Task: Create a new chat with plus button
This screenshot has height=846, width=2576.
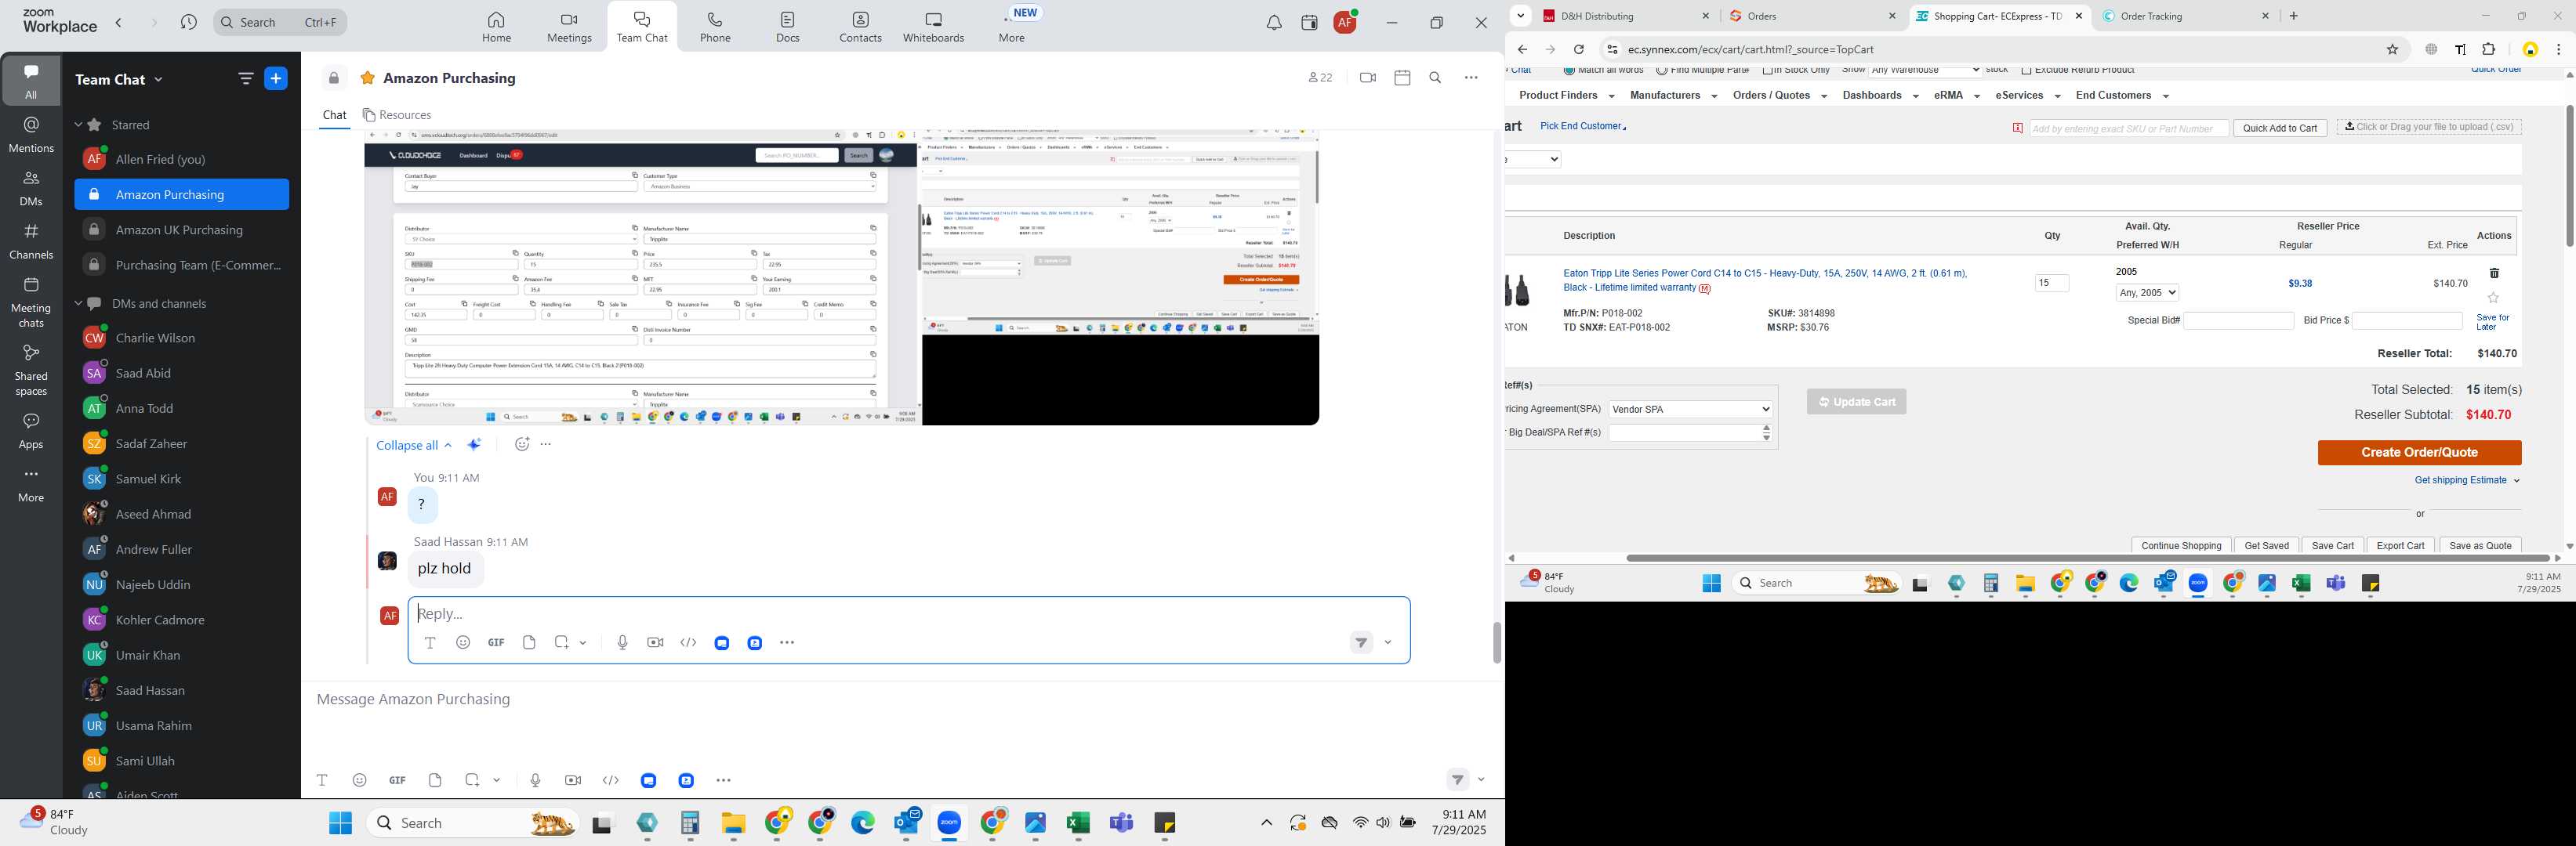Action: [276, 79]
